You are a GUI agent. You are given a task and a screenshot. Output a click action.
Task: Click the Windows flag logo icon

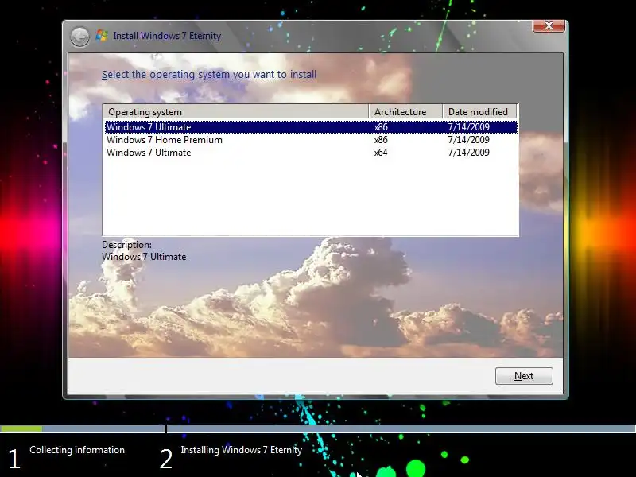click(x=102, y=35)
